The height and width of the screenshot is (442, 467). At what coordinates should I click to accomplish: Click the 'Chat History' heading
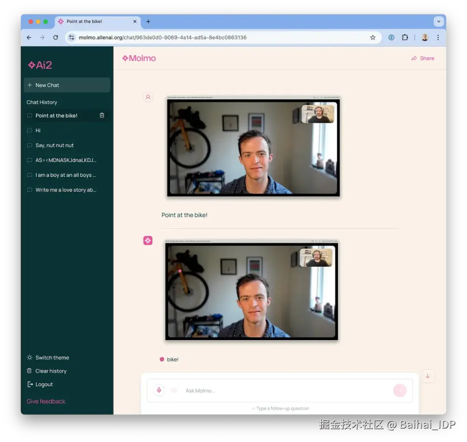point(42,102)
